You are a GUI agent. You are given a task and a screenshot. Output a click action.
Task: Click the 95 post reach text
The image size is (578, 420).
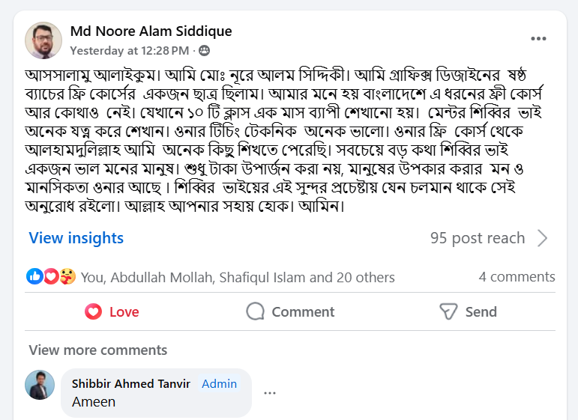click(x=478, y=238)
